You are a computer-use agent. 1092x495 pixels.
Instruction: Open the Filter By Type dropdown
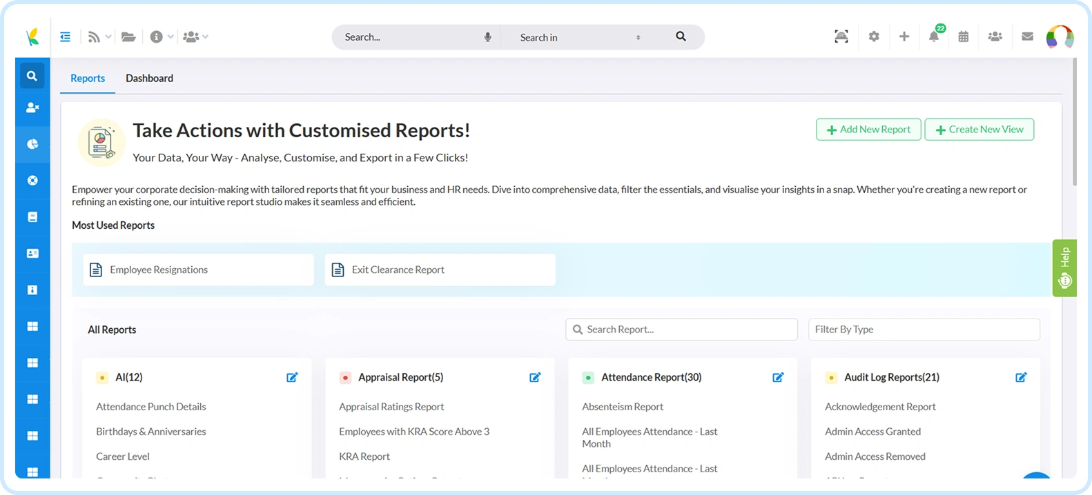click(x=924, y=330)
